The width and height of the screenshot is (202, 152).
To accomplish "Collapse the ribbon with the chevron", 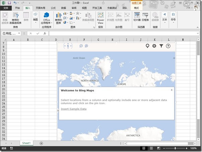I will [198, 27].
